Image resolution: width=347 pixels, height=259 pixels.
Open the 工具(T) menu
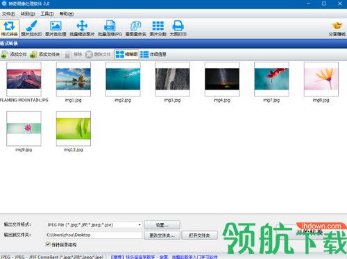pyautogui.click(x=47, y=14)
